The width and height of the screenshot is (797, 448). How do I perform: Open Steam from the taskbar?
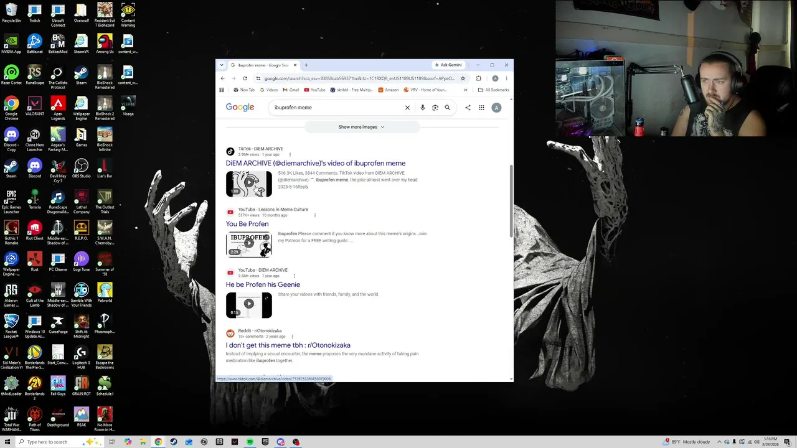[x=174, y=442]
